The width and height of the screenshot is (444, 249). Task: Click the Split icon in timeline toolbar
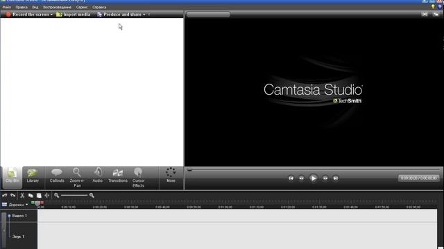pos(47,195)
